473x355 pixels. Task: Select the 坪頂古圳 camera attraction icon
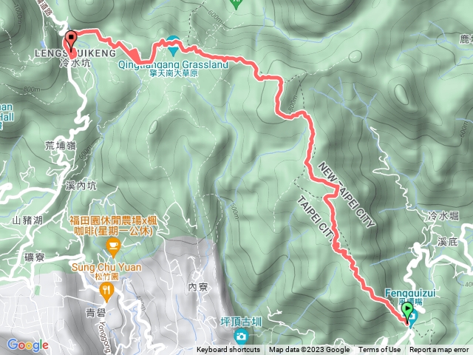241,337
